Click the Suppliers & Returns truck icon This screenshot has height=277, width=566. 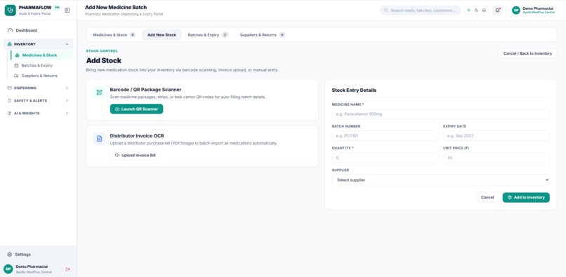(x=16, y=76)
